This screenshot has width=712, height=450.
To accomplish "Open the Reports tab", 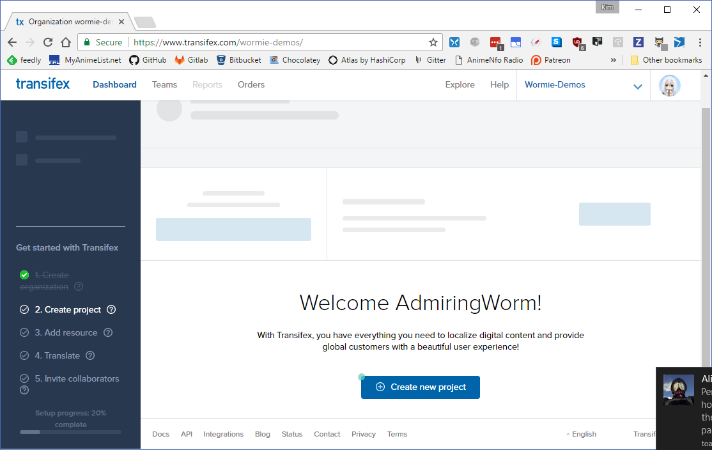I will (x=207, y=84).
